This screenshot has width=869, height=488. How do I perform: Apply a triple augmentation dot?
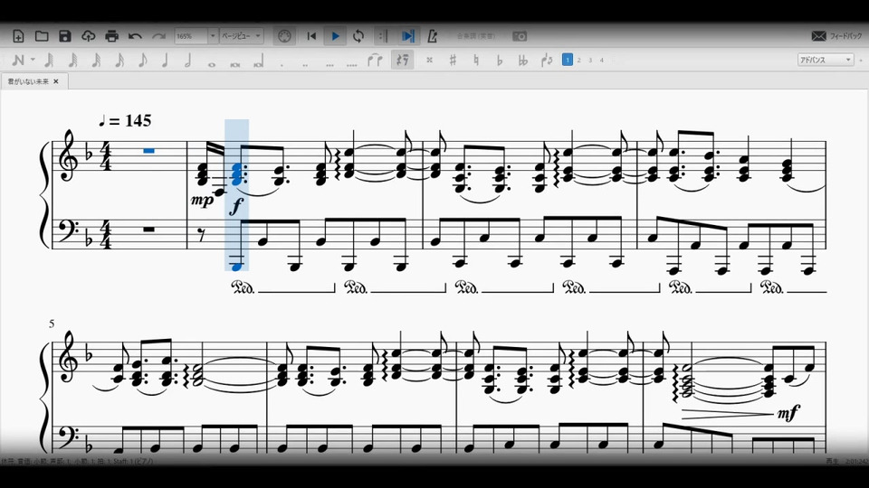pyautogui.click(x=329, y=64)
